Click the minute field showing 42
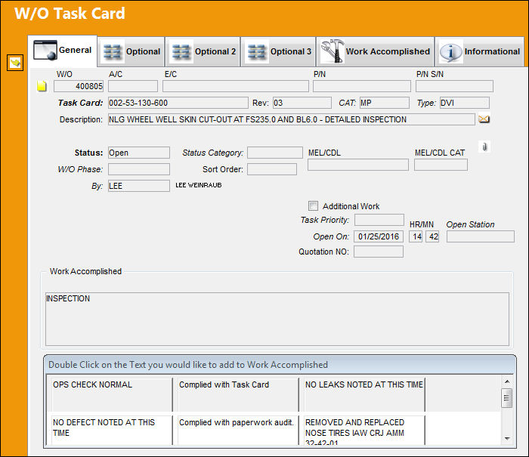 tap(432, 236)
